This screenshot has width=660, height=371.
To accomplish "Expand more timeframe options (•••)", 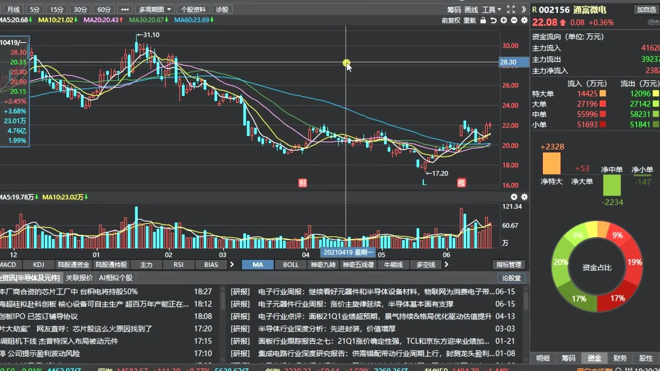I will pyautogui.click(x=125, y=9).
